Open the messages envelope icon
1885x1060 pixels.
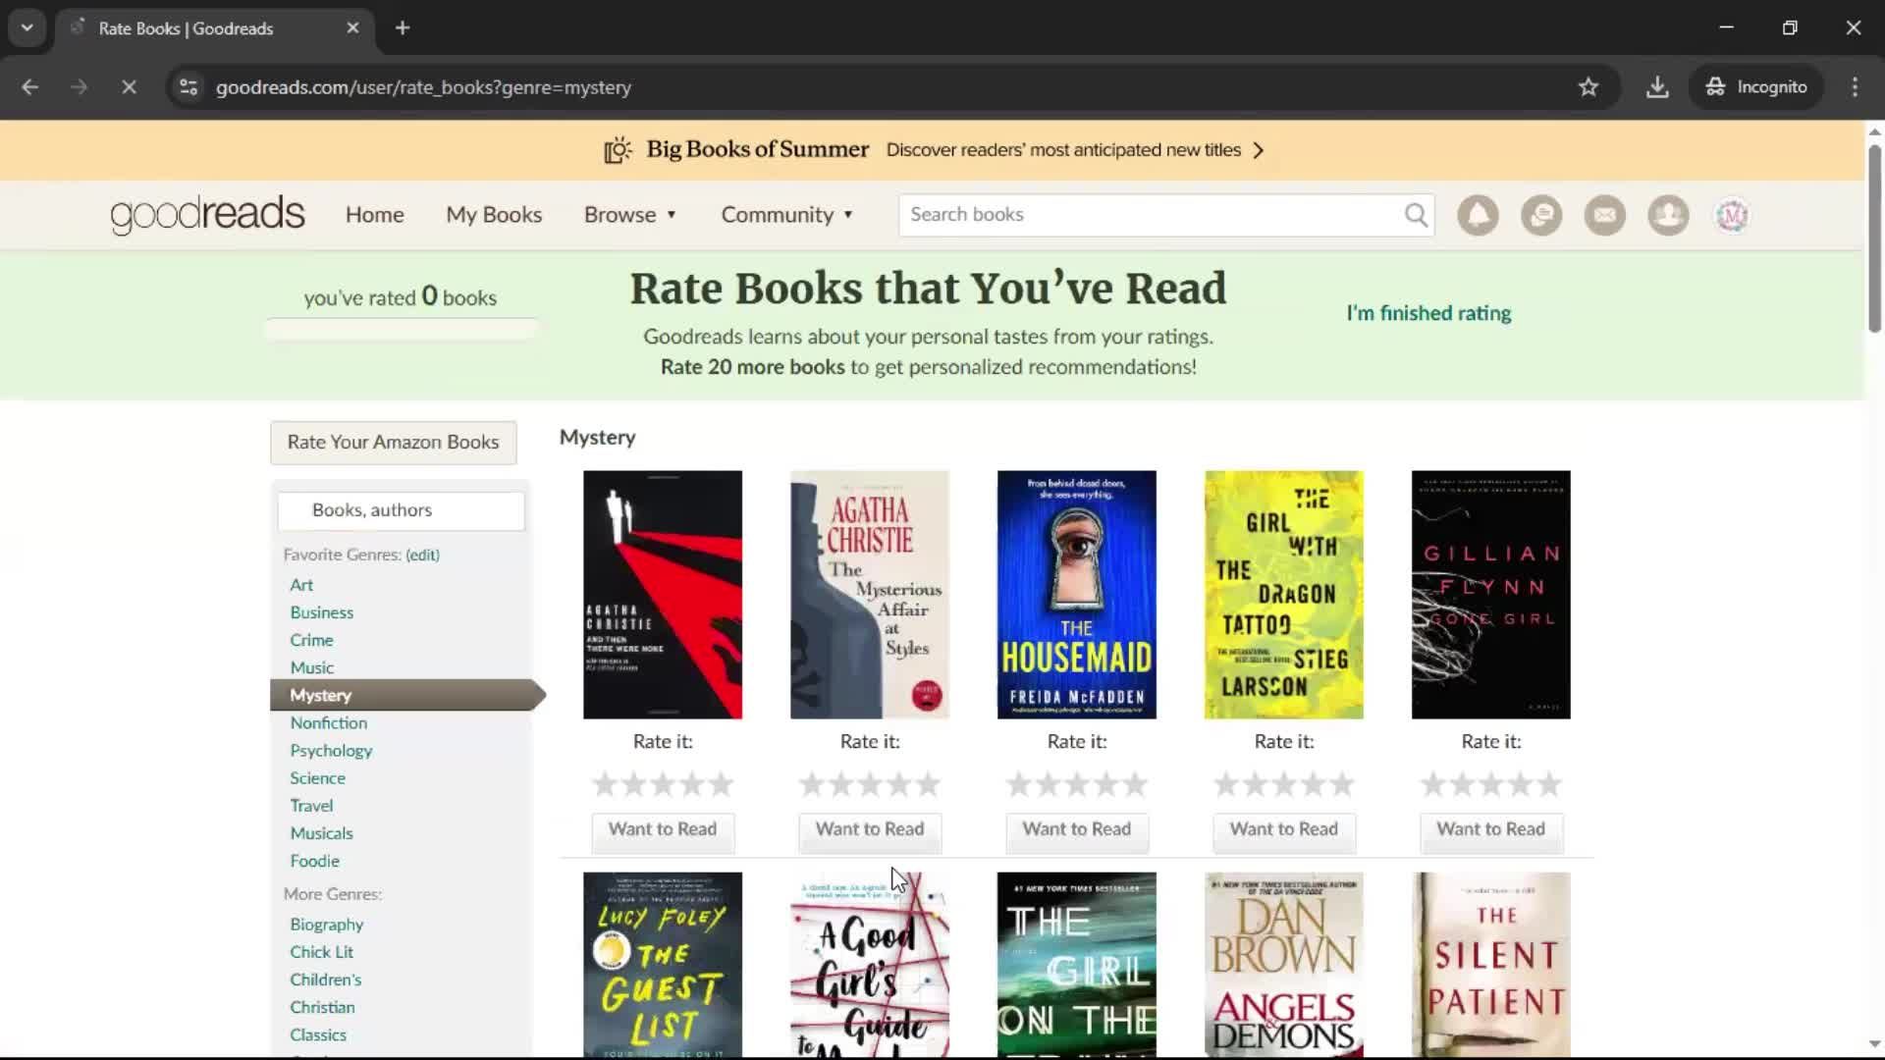click(1605, 215)
